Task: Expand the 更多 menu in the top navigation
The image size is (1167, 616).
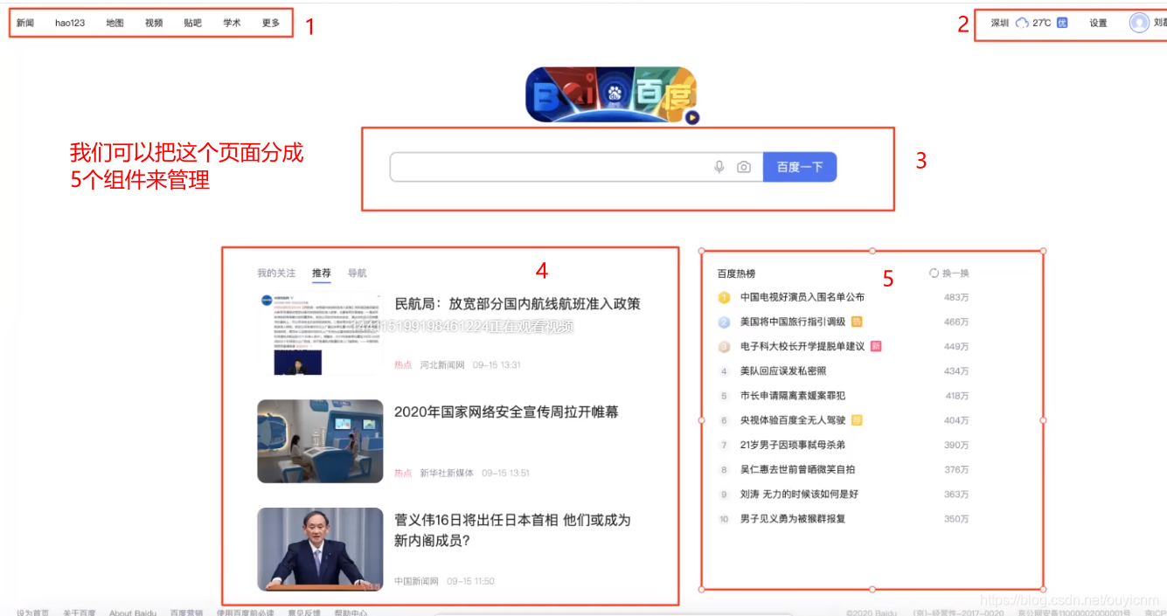Action: pyautogui.click(x=271, y=23)
